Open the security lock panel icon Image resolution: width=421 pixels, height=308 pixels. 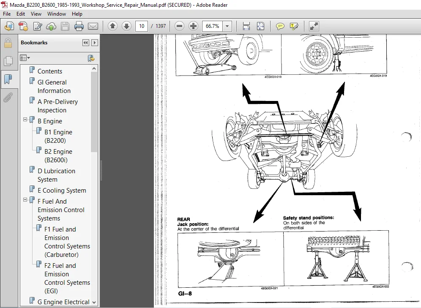coord(8,43)
